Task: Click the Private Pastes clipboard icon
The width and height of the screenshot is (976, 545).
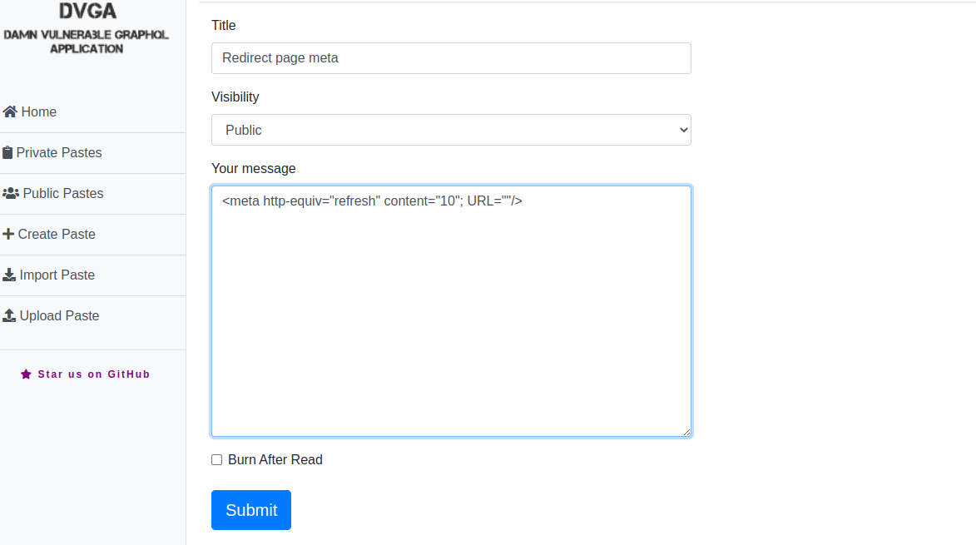Action: pyautogui.click(x=7, y=152)
